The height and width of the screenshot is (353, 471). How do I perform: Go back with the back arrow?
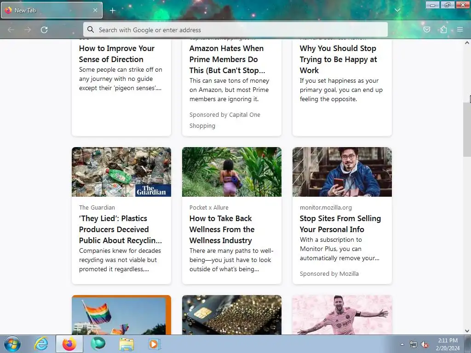point(11,30)
